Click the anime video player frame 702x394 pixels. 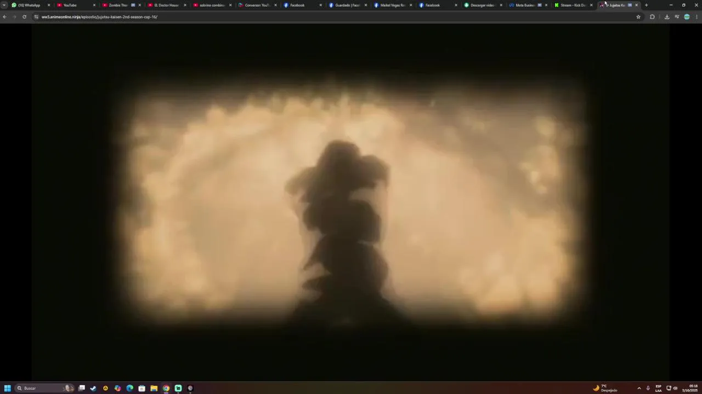(350, 202)
